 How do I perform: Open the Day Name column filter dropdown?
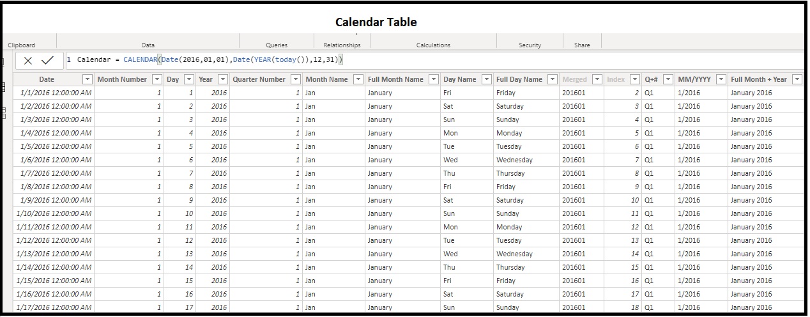click(x=487, y=79)
